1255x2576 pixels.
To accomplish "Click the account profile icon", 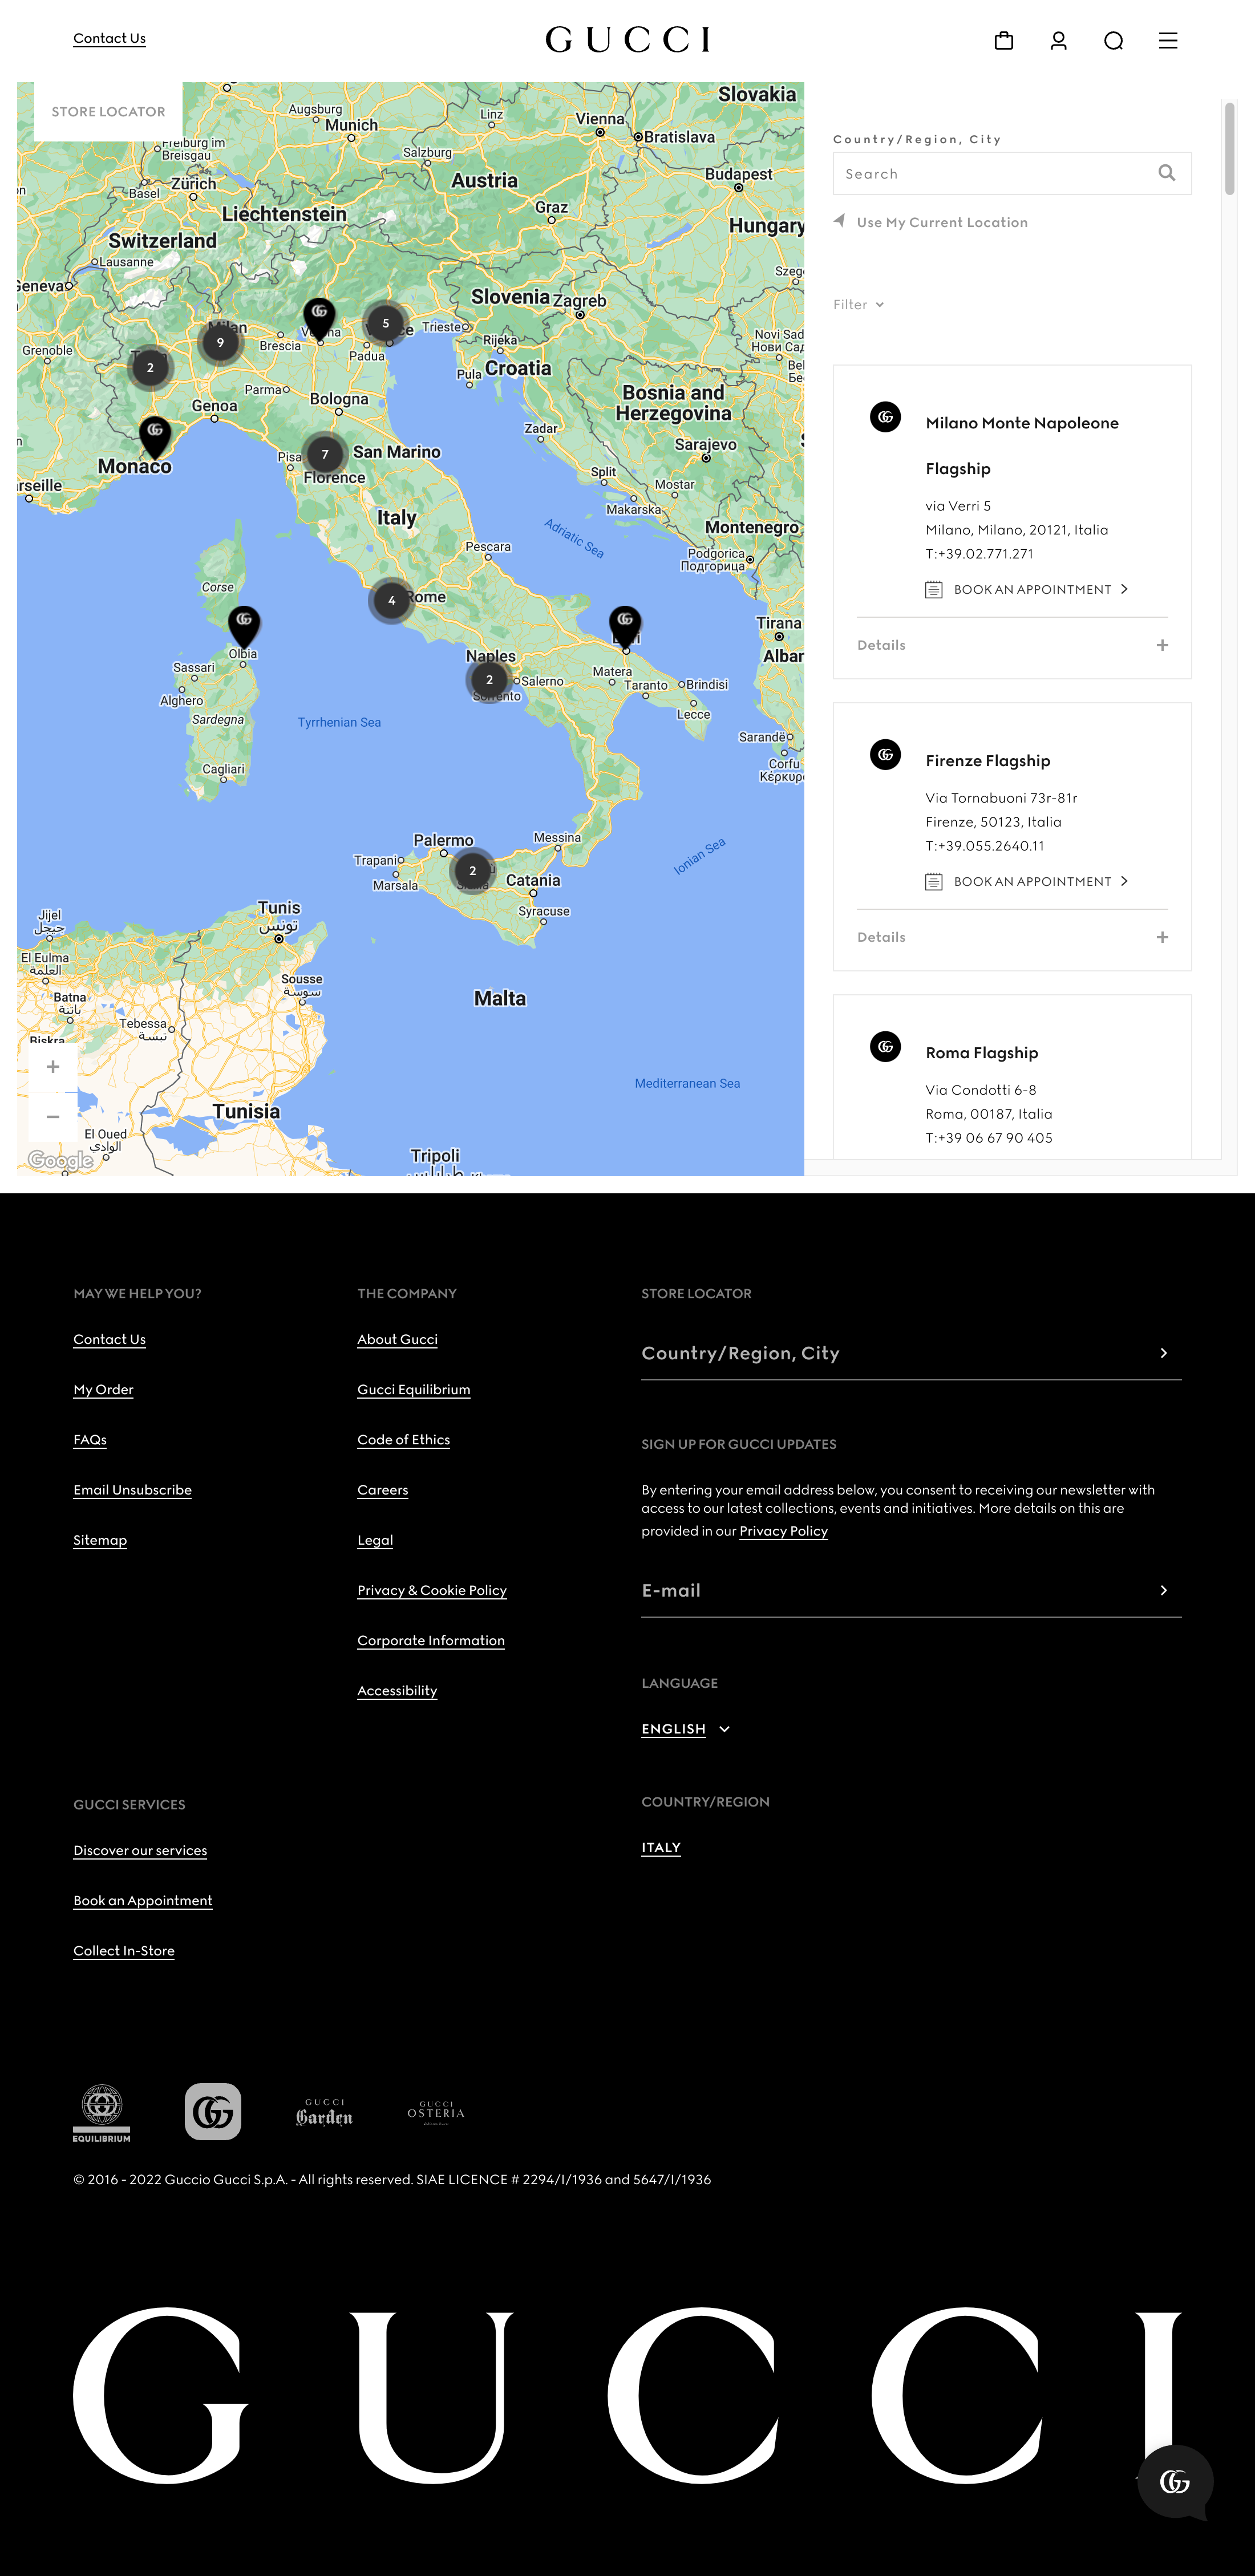I will pos(1058,40).
